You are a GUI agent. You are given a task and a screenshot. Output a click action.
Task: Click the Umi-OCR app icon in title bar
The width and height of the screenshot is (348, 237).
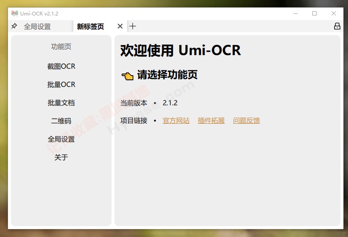pos(15,13)
